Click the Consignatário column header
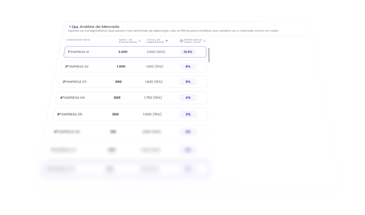Screen dimensions: 365x215 coord(78,40)
